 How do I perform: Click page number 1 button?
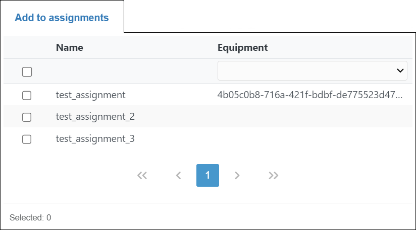pyautogui.click(x=207, y=176)
